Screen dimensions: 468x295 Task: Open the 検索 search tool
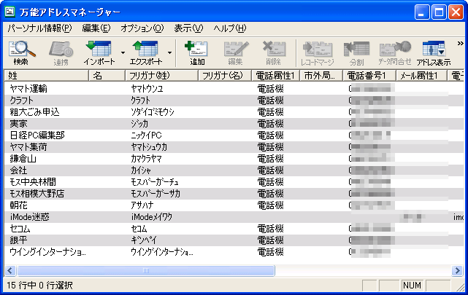click(x=21, y=53)
